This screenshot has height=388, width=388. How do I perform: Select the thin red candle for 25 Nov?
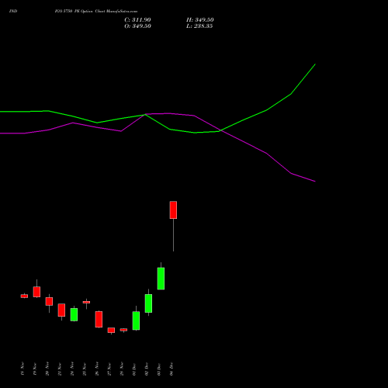point(86,302)
